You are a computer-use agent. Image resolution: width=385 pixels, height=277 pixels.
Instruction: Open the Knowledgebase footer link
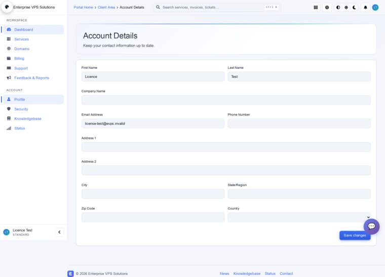point(247,273)
